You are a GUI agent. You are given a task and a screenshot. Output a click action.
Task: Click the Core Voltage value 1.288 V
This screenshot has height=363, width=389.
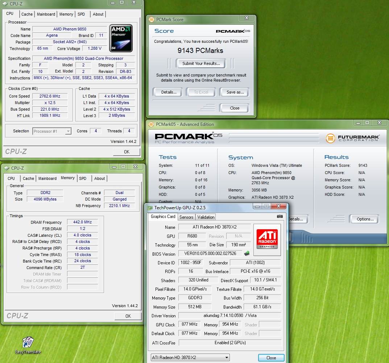[x=95, y=48]
